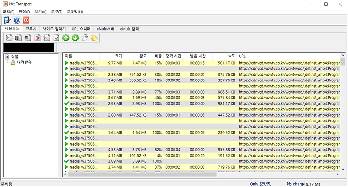Open properties with the checkmark-page toolbar icon
Screen dimensions: 348x187
coord(57,38)
